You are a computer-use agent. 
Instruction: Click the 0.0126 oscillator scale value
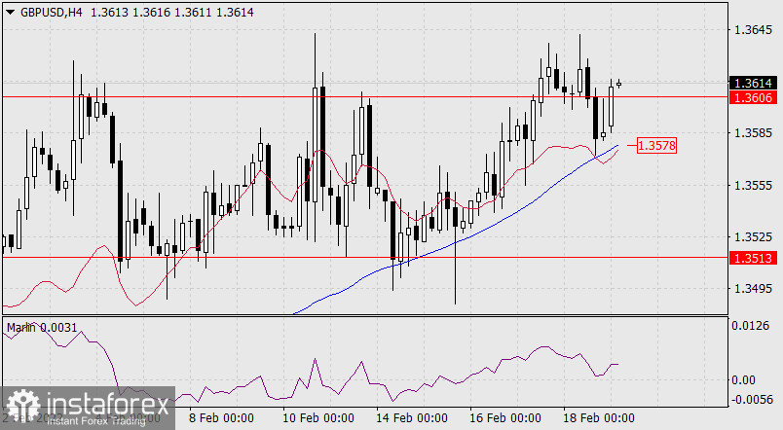751,326
